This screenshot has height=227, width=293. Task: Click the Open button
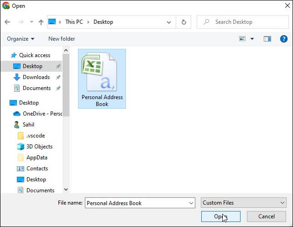[221, 216]
